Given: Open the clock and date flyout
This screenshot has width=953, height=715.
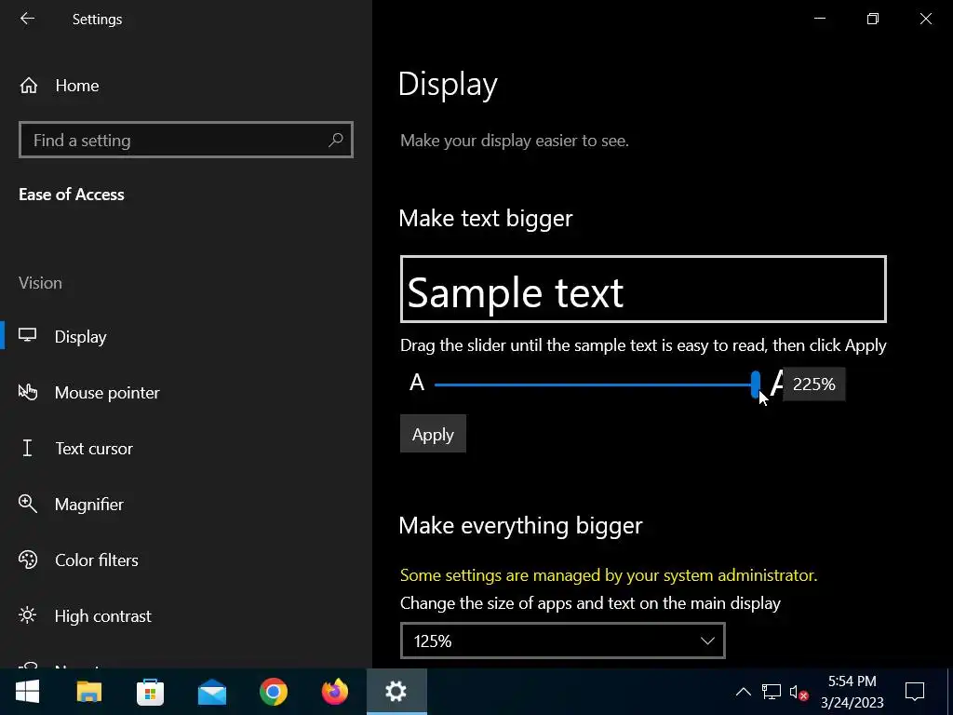Looking at the screenshot, I should (852, 692).
